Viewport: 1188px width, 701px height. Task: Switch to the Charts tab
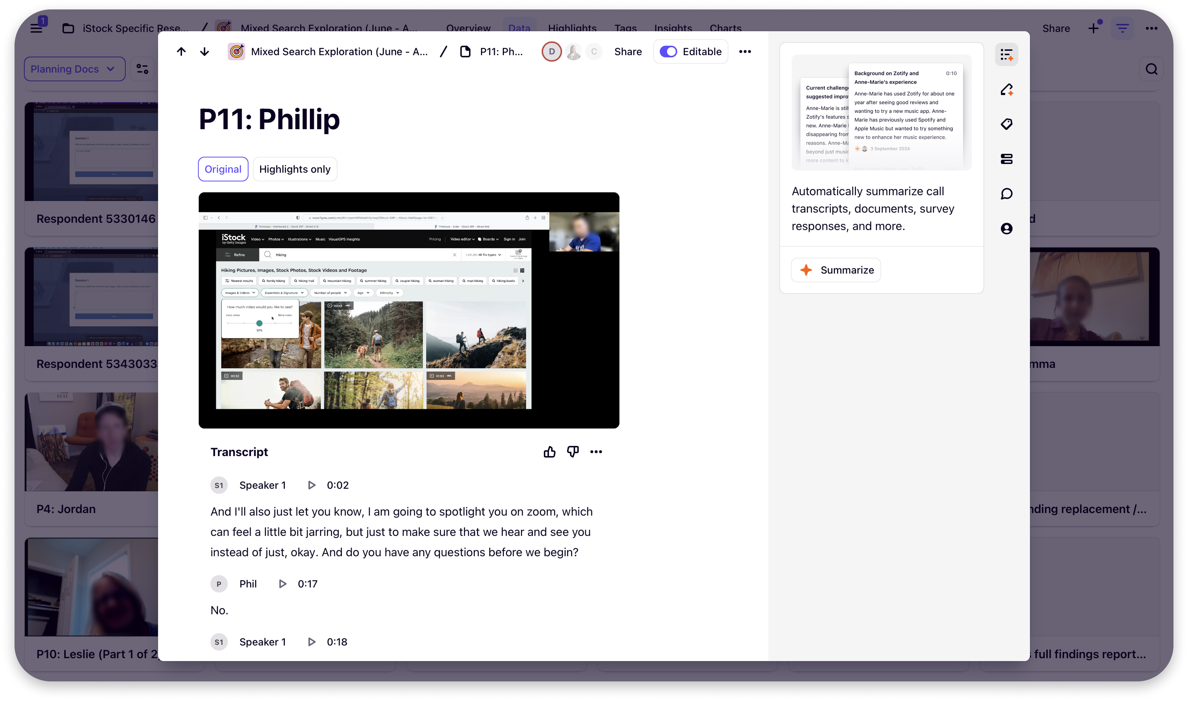coord(725,28)
